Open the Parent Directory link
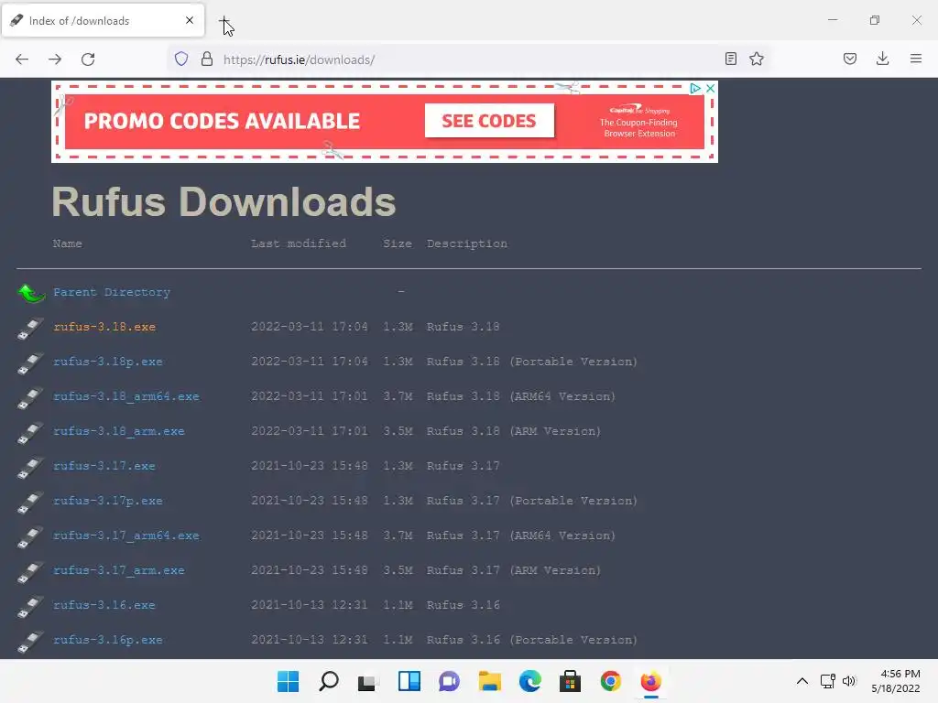Screen dimensions: 938x703 click(112, 292)
